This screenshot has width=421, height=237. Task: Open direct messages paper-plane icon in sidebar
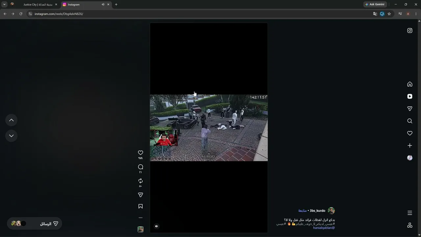(x=409, y=109)
